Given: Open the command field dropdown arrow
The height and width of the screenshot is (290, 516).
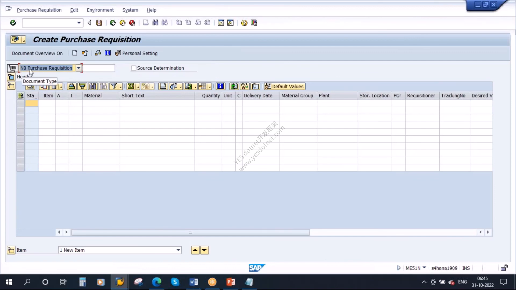Looking at the screenshot, I should [79, 23].
